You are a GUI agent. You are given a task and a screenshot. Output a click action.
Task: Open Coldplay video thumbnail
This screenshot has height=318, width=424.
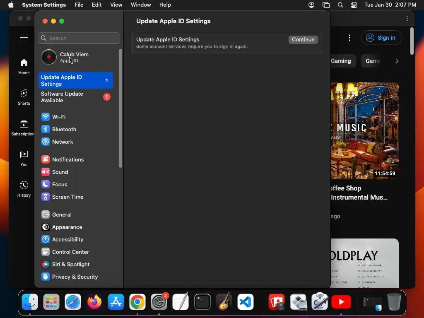pos(364,263)
